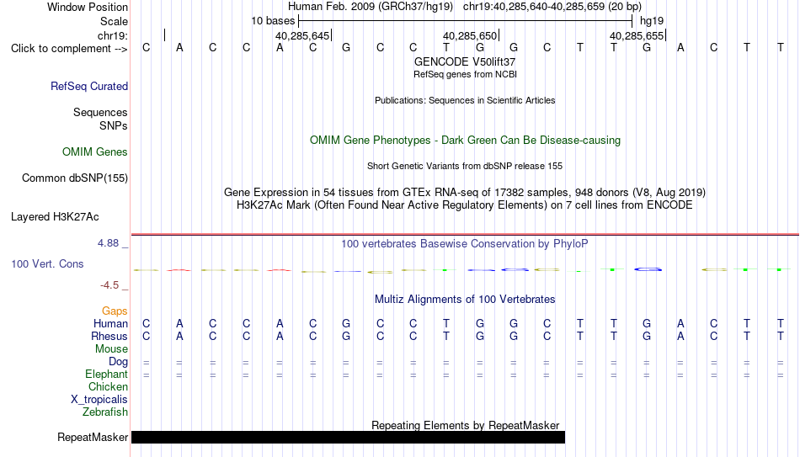Click the Zebrafish species label

105,412
